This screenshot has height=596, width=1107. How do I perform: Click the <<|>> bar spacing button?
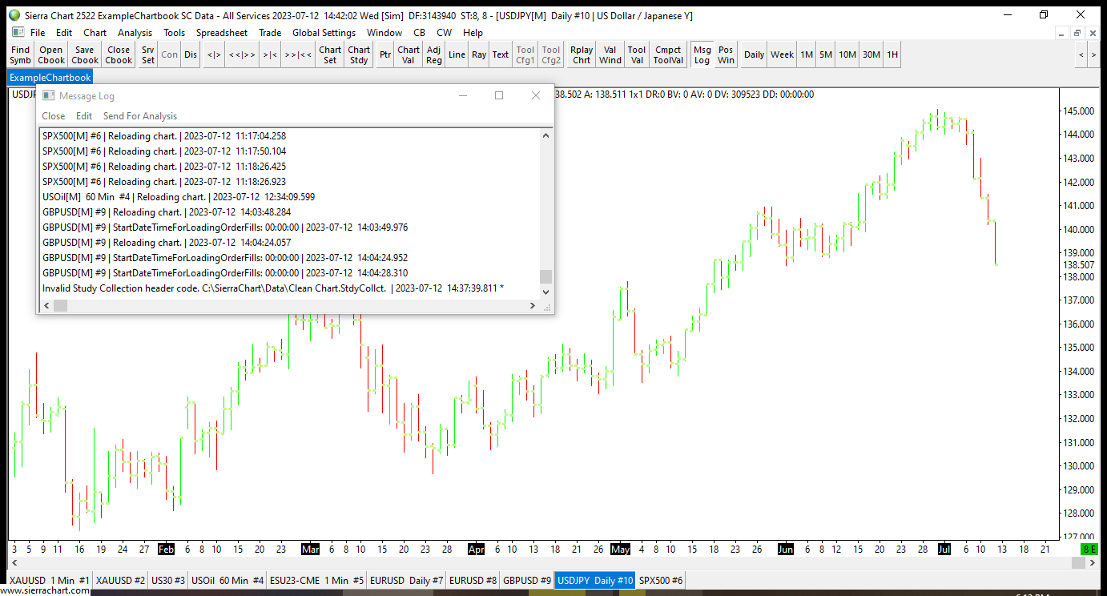(x=242, y=54)
